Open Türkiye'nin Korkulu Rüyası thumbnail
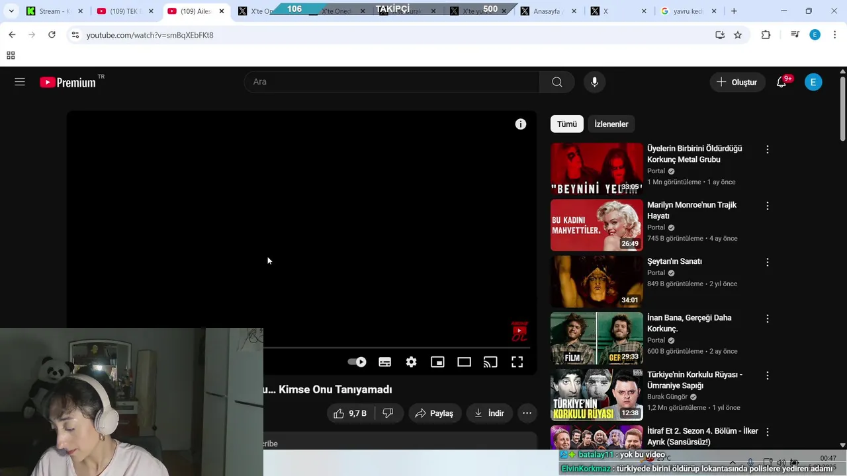This screenshot has height=476, width=847. [x=596, y=395]
